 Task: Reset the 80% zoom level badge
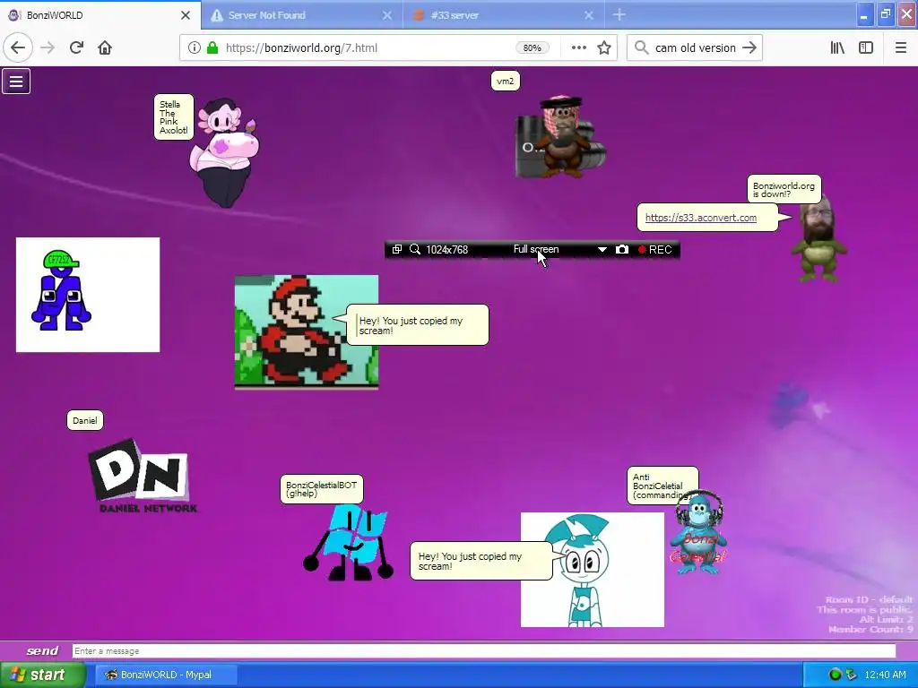pyautogui.click(x=533, y=48)
